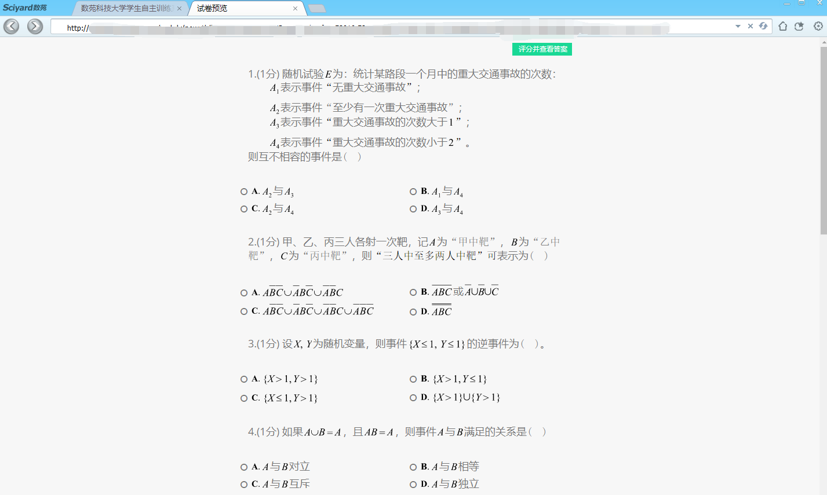This screenshot has height=495, width=827.
Task: Select question 1 option D radio
Action: [413, 209]
